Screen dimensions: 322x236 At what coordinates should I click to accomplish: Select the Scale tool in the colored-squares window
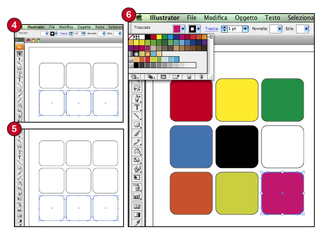tap(137, 160)
